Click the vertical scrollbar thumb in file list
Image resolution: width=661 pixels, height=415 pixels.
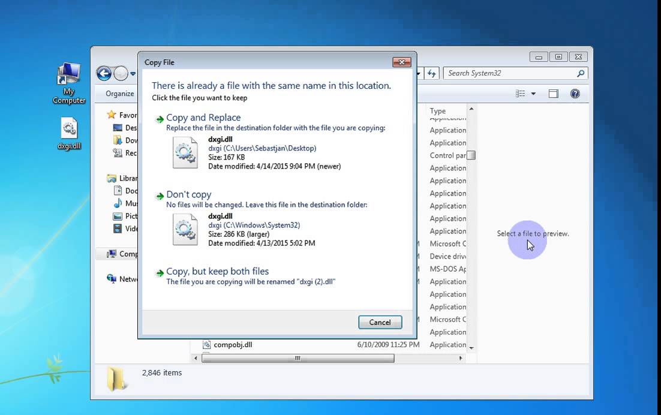tap(471, 155)
